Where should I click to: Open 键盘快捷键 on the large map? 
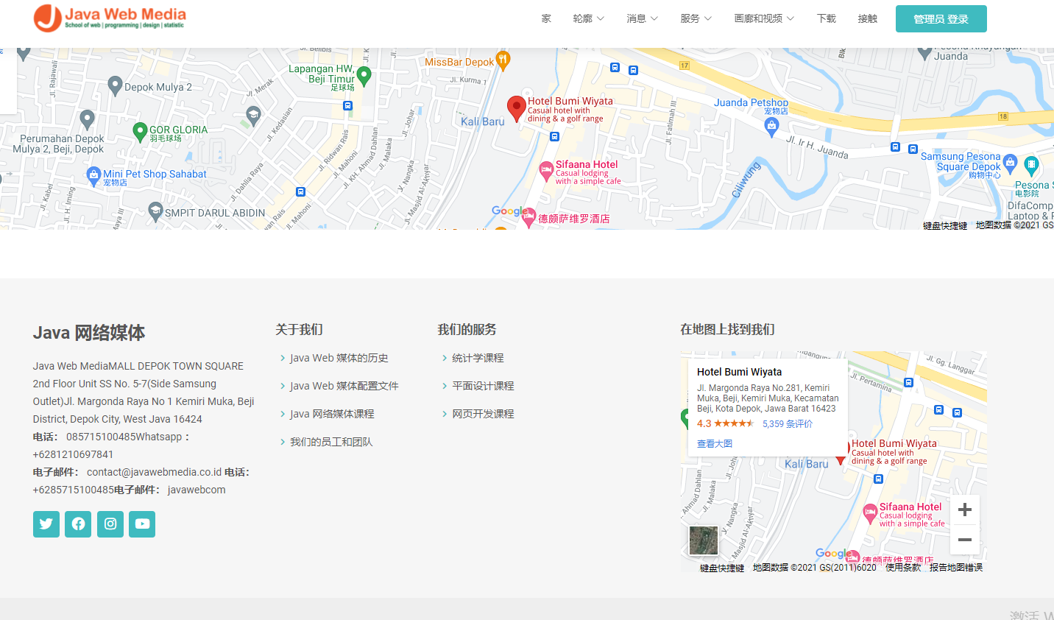pos(945,225)
